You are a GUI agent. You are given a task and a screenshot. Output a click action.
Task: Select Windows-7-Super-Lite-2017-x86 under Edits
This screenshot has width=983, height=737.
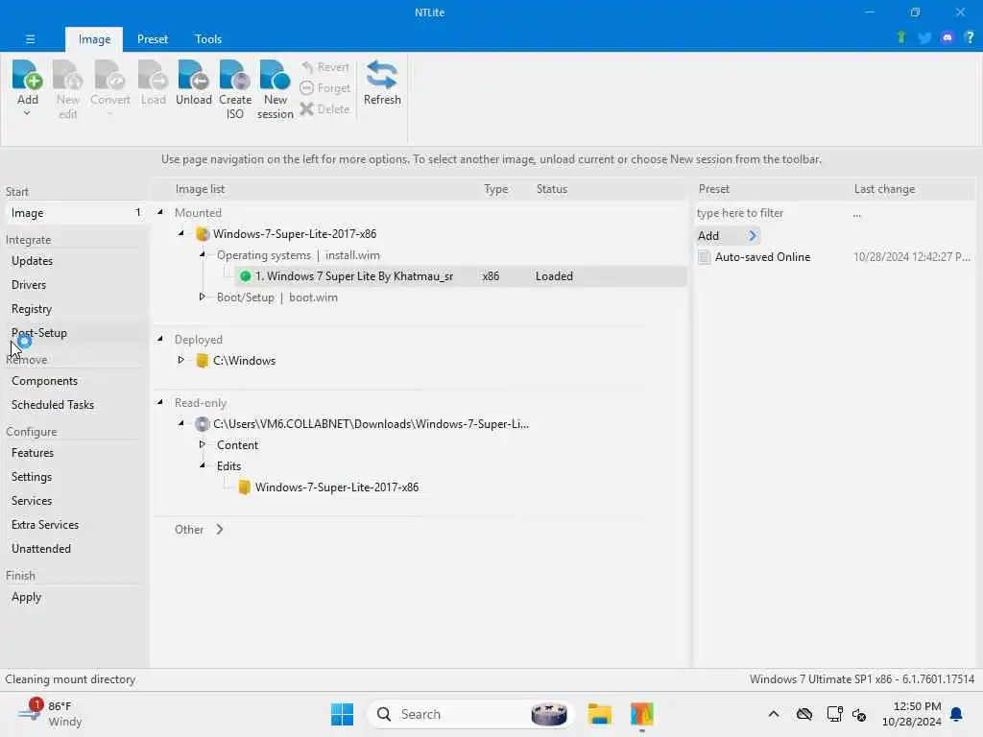[337, 487]
